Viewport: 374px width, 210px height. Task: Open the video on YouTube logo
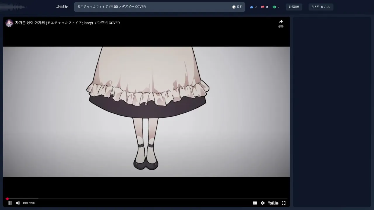(273, 203)
